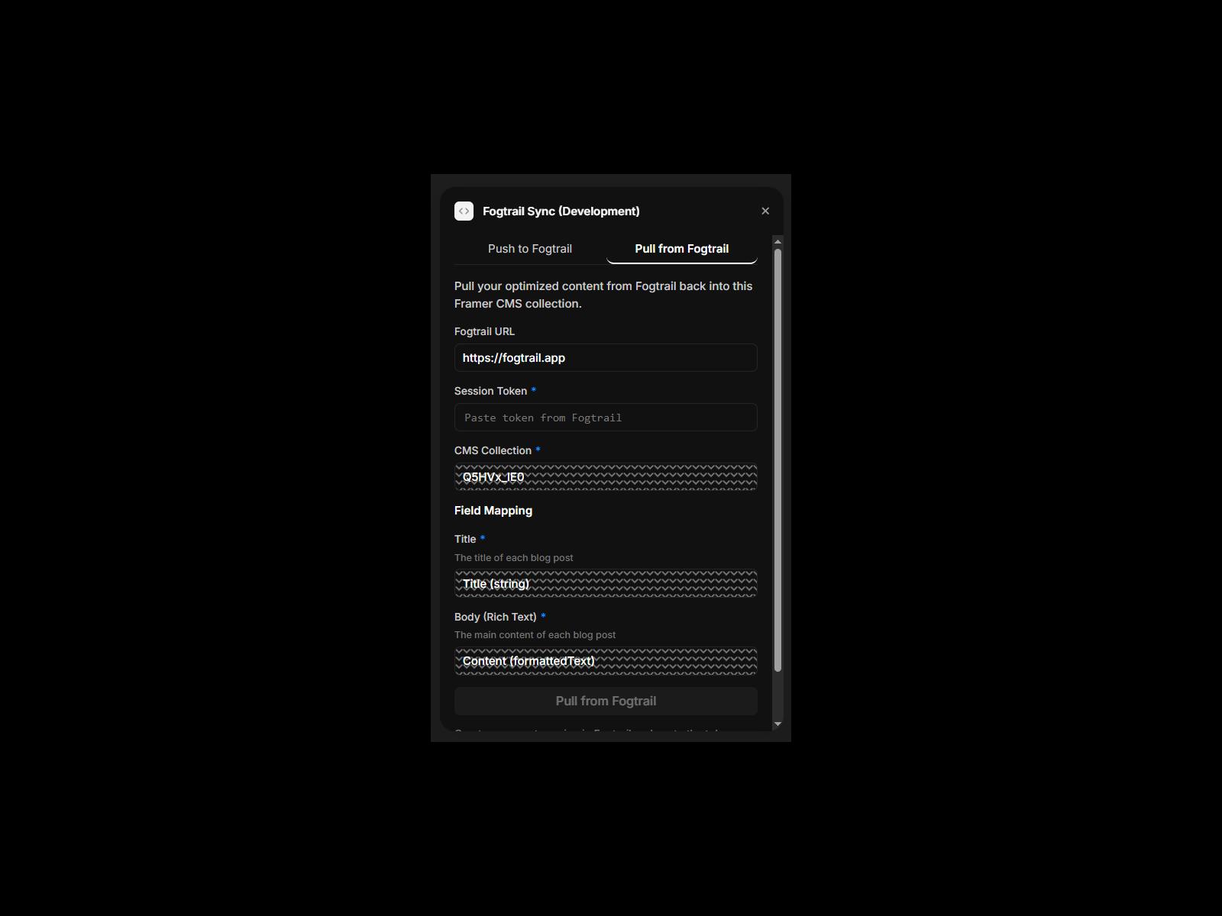Click the scrollbar's down arrow
Screen dimensions: 1222x916
pos(777,723)
